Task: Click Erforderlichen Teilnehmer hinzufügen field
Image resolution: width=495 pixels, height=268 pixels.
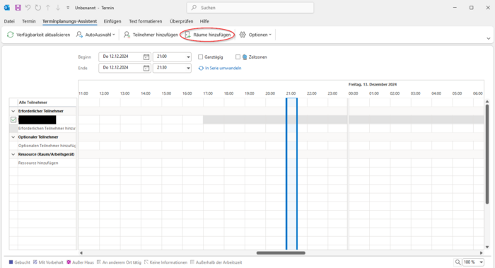Action: tap(47, 129)
